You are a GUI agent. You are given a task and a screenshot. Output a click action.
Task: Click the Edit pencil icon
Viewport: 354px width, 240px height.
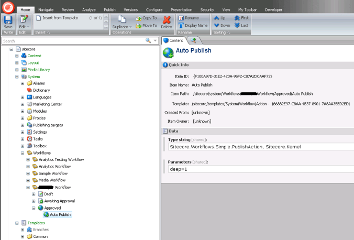[x=24, y=19]
